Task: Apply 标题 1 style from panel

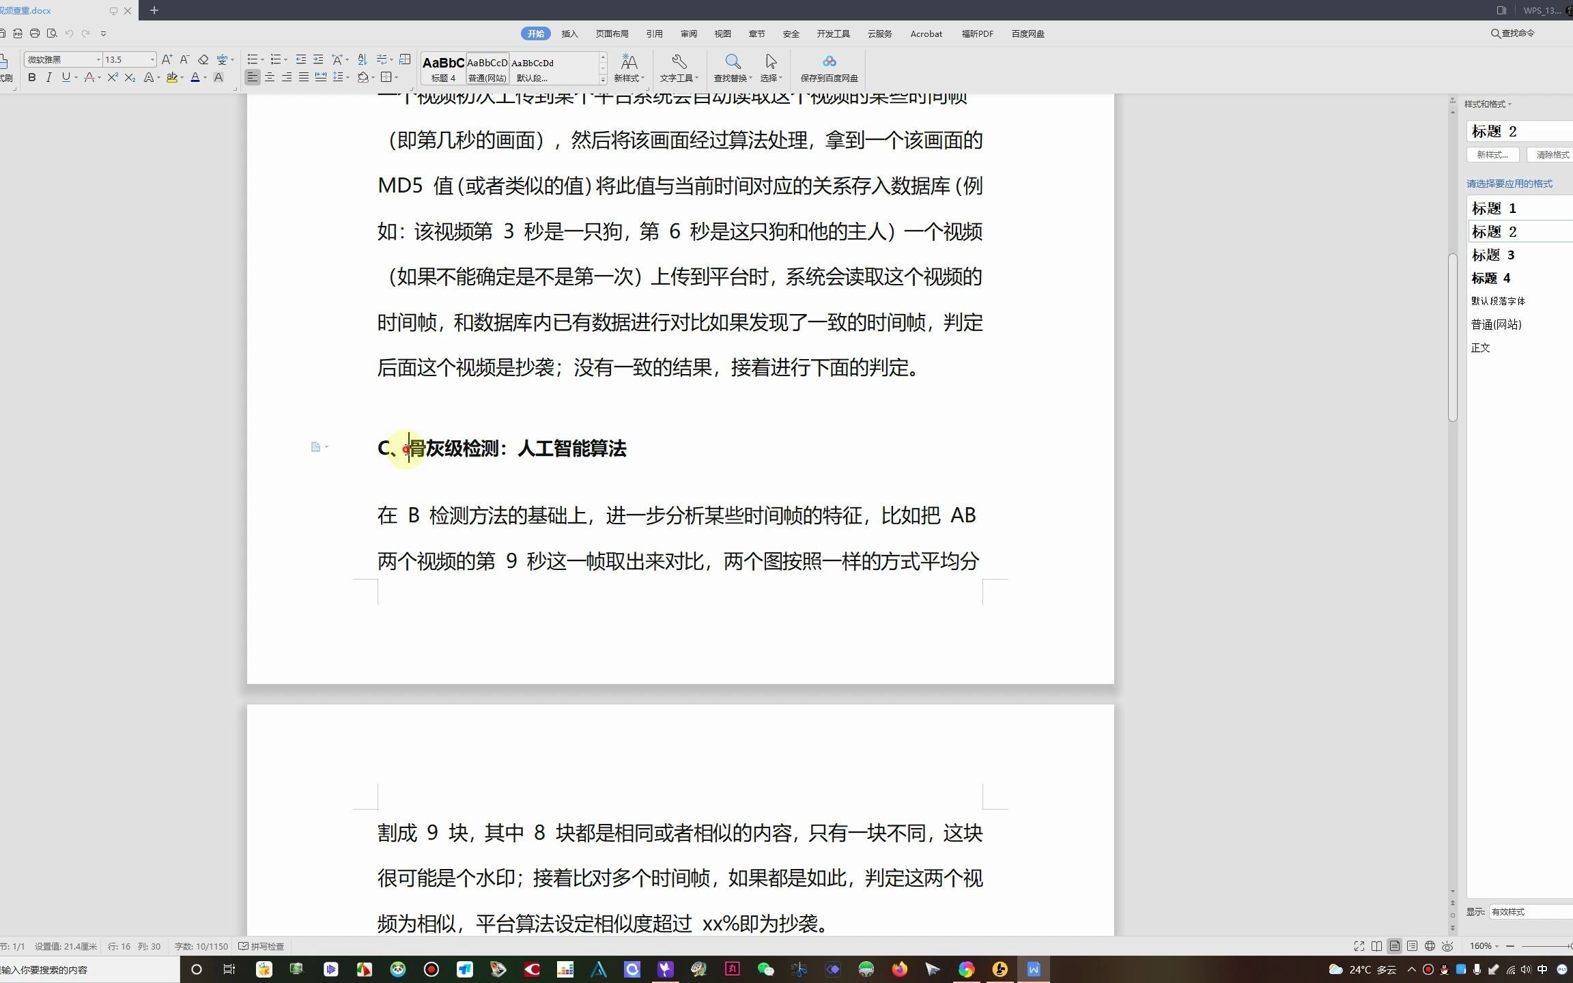Action: click(1520, 208)
